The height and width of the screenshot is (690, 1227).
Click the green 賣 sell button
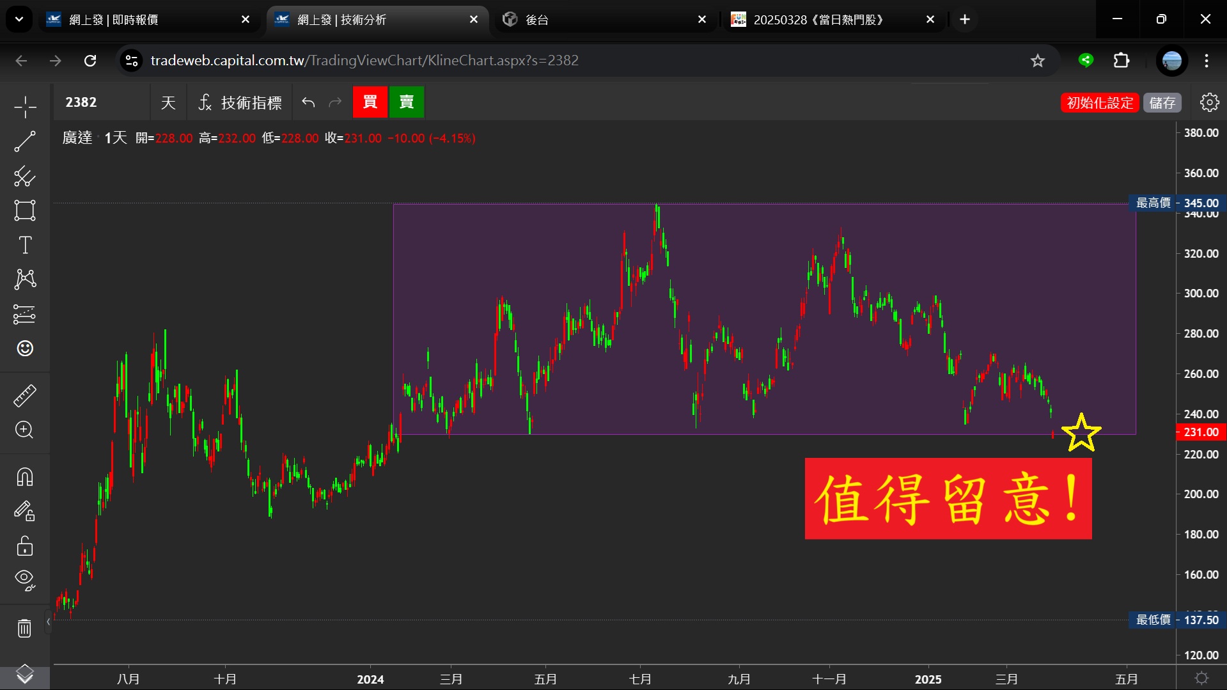click(x=407, y=102)
